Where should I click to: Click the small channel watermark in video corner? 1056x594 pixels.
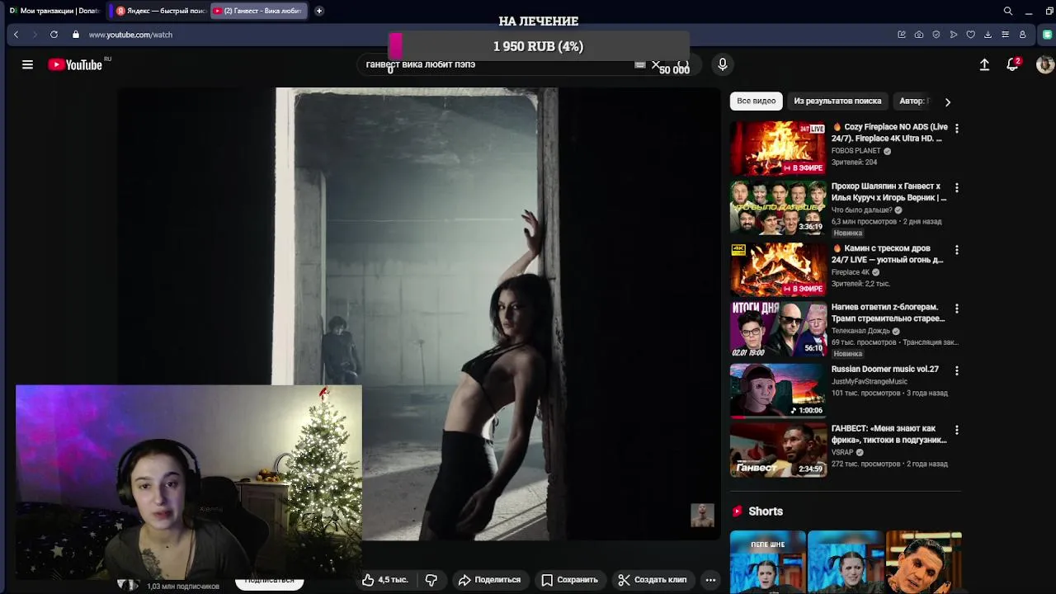(x=702, y=515)
